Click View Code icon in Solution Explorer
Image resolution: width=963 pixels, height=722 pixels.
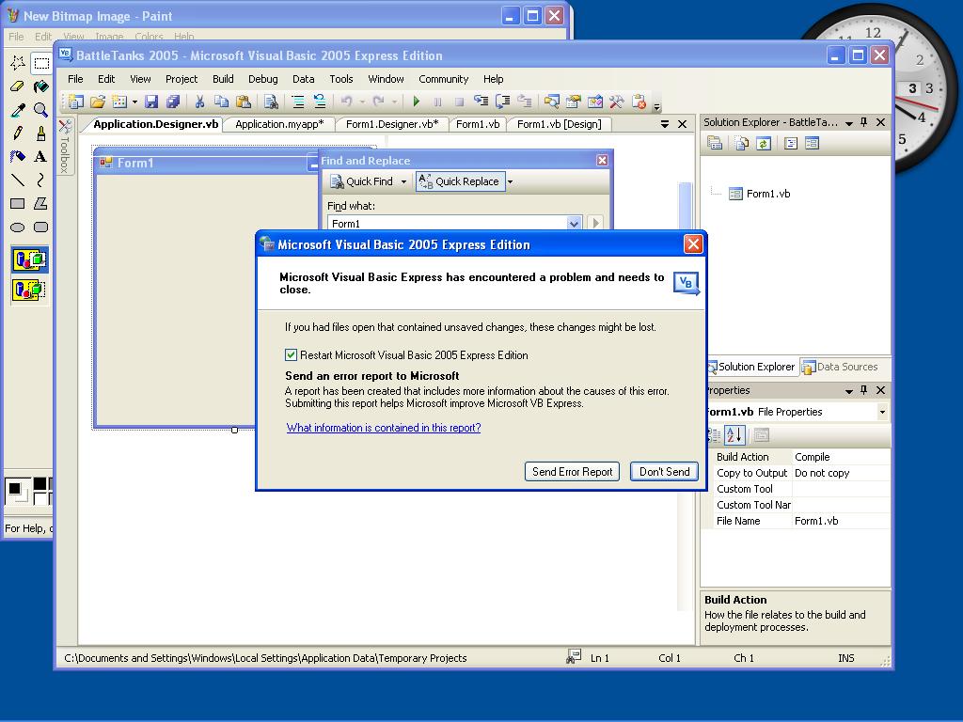(x=790, y=144)
